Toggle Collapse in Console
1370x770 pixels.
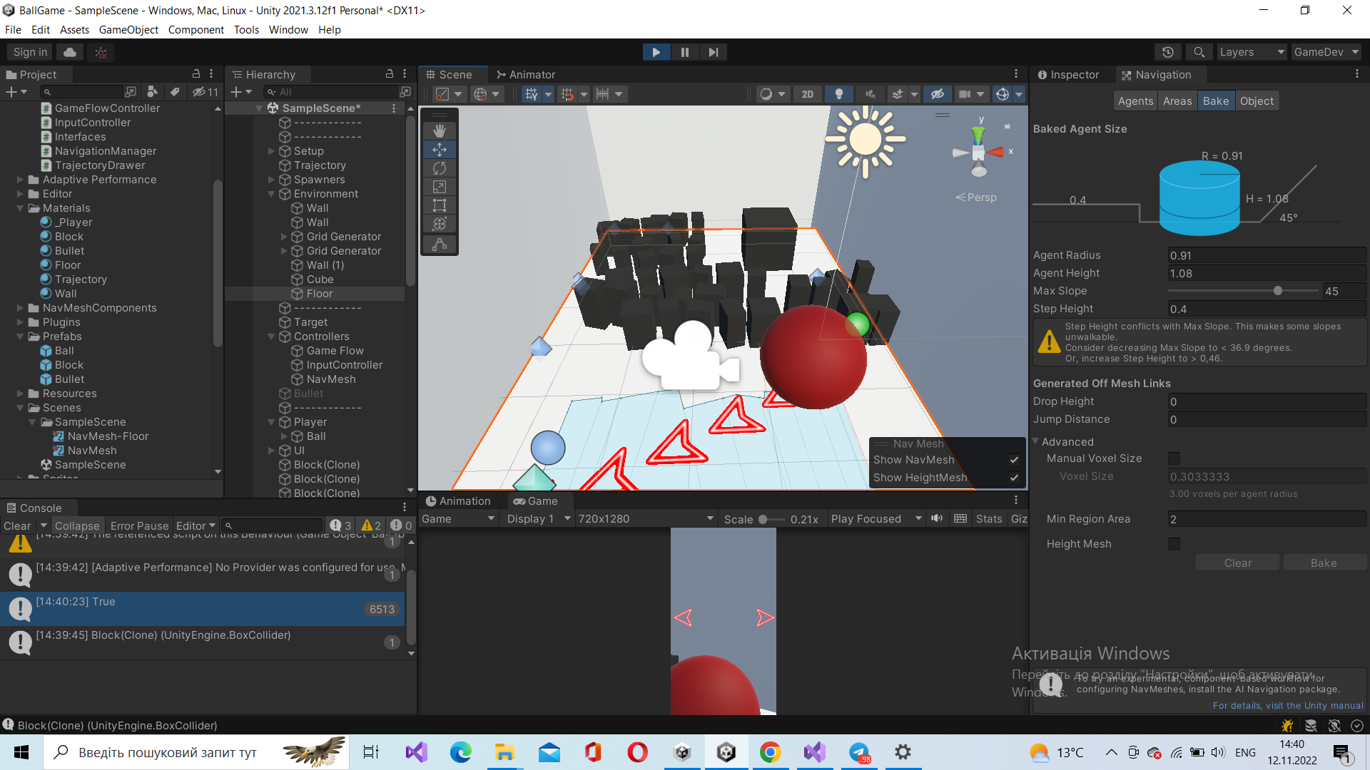[x=77, y=526]
